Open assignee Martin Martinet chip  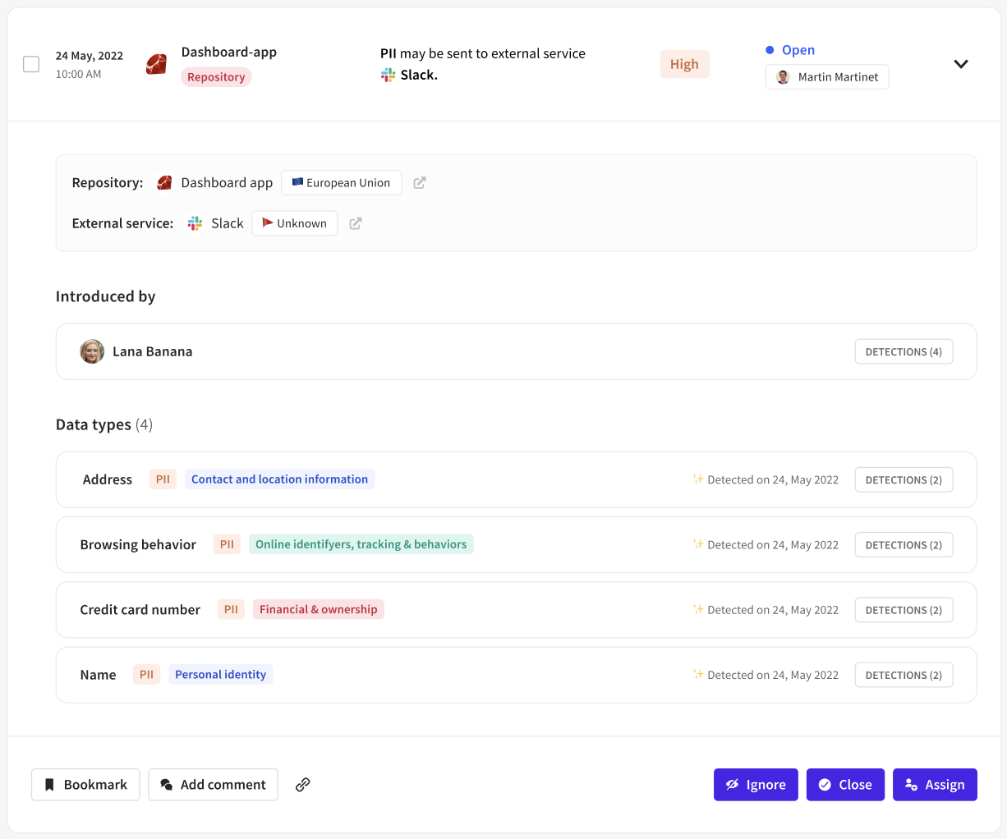coord(827,77)
